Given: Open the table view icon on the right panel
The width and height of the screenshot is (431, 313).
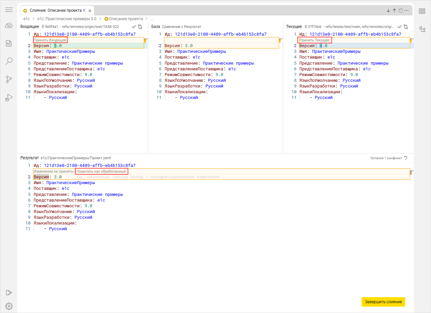Looking at the screenshot, I should coord(422,11).
